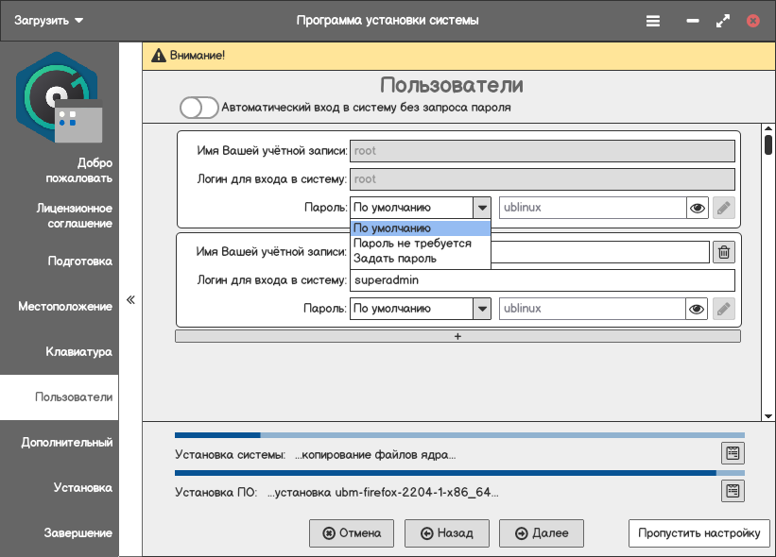Viewport: 776px width, 557px height.
Task: Click the trash icon to delete user
Action: (x=723, y=252)
